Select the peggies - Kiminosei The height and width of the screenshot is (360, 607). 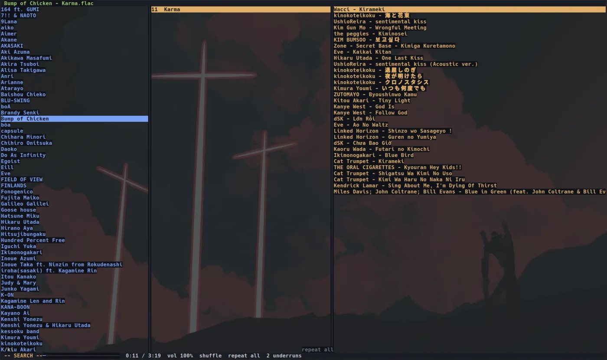click(x=371, y=33)
